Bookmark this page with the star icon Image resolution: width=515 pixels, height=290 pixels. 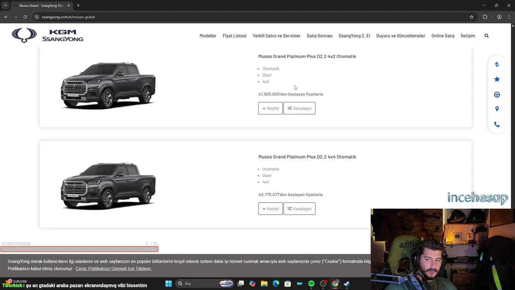pyautogui.click(x=472, y=17)
